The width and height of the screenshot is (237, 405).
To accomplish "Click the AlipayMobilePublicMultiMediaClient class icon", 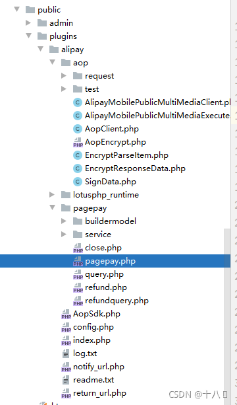I will tap(78, 102).
